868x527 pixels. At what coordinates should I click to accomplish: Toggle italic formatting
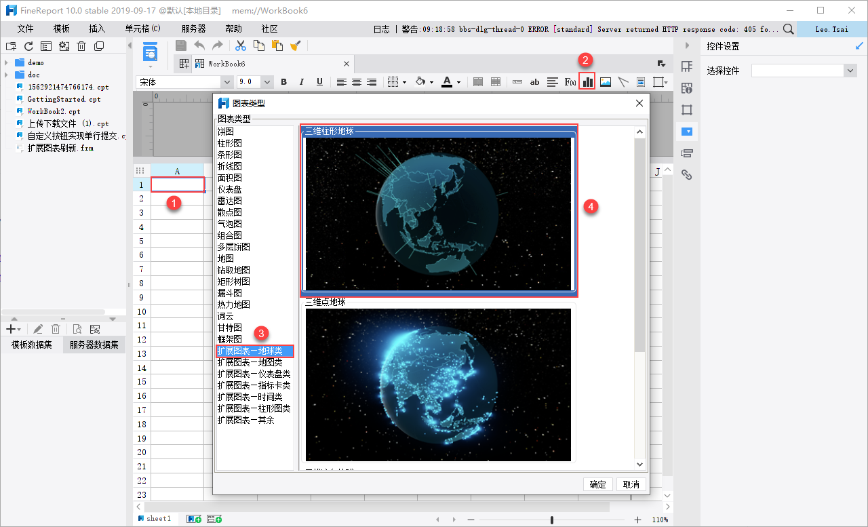click(302, 82)
